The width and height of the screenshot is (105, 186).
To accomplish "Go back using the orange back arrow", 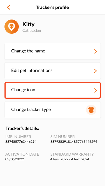I will point(8,7).
